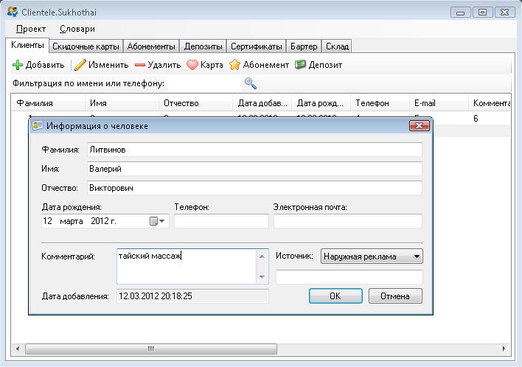Click the heart Карта toolbar icon
The height and width of the screenshot is (367, 522).
pos(192,65)
